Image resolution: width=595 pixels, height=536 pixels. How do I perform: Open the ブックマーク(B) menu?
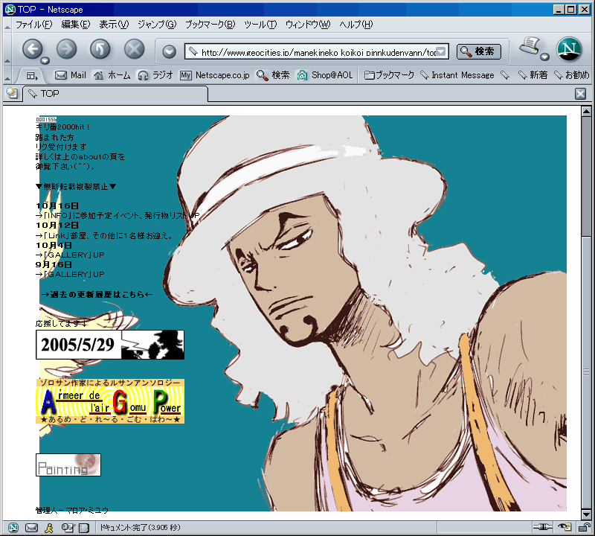[x=210, y=25]
